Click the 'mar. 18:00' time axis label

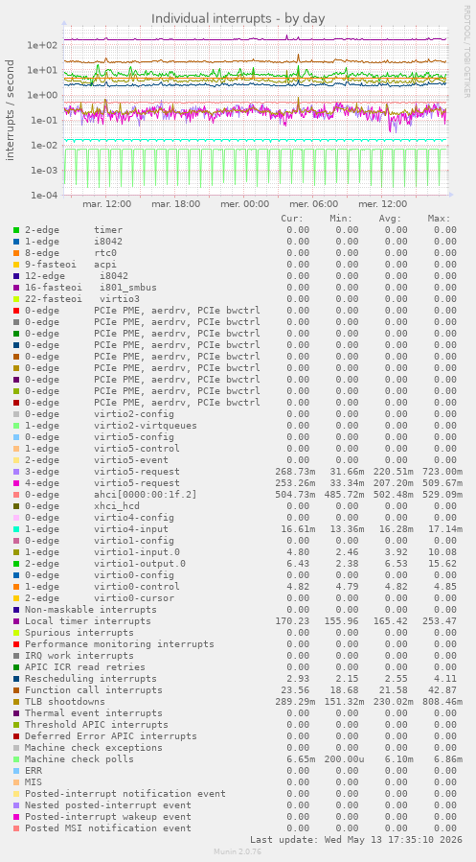[x=175, y=204]
